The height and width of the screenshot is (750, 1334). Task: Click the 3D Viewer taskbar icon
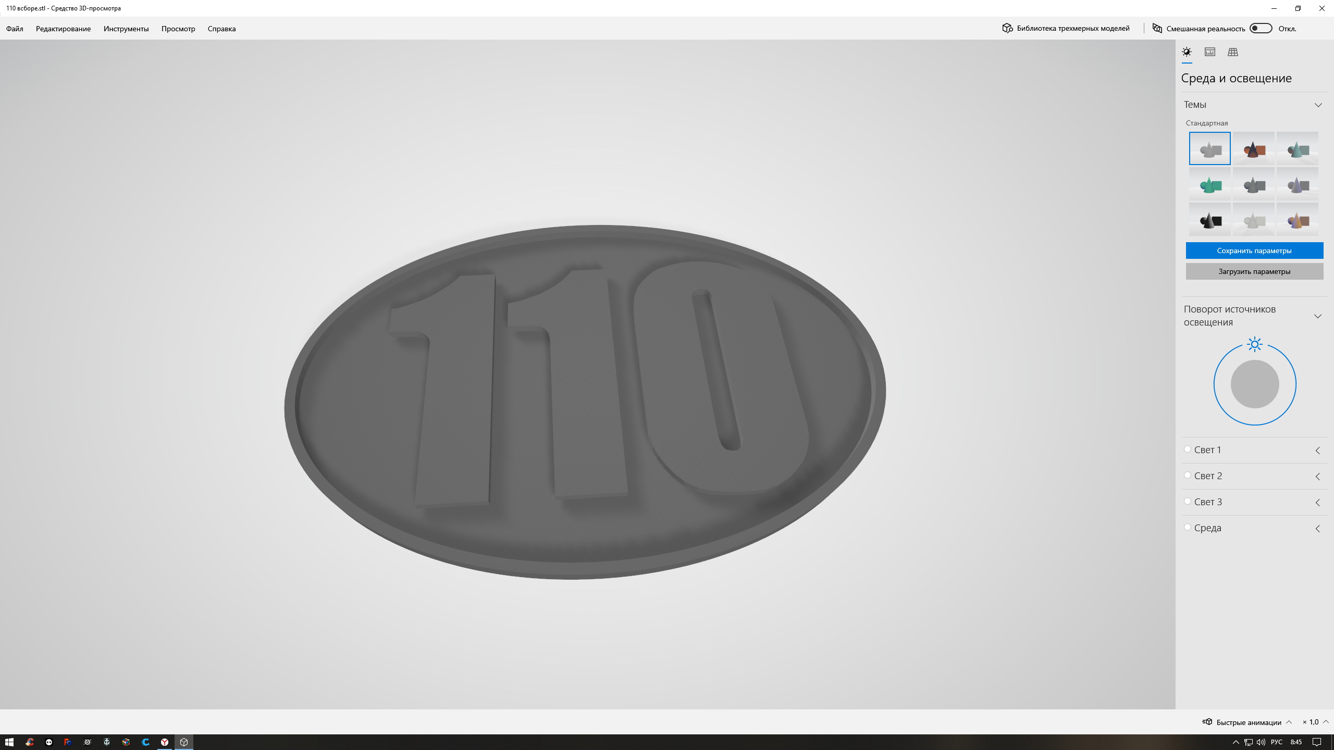184,742
